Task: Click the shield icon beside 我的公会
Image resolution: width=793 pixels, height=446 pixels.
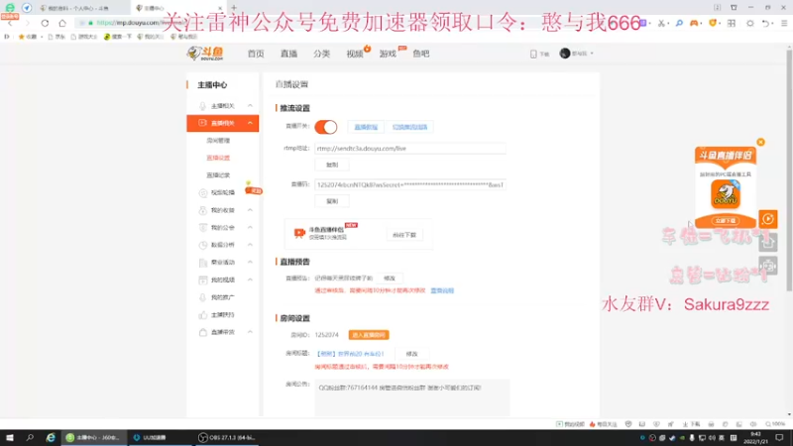Action: point(203,228)
